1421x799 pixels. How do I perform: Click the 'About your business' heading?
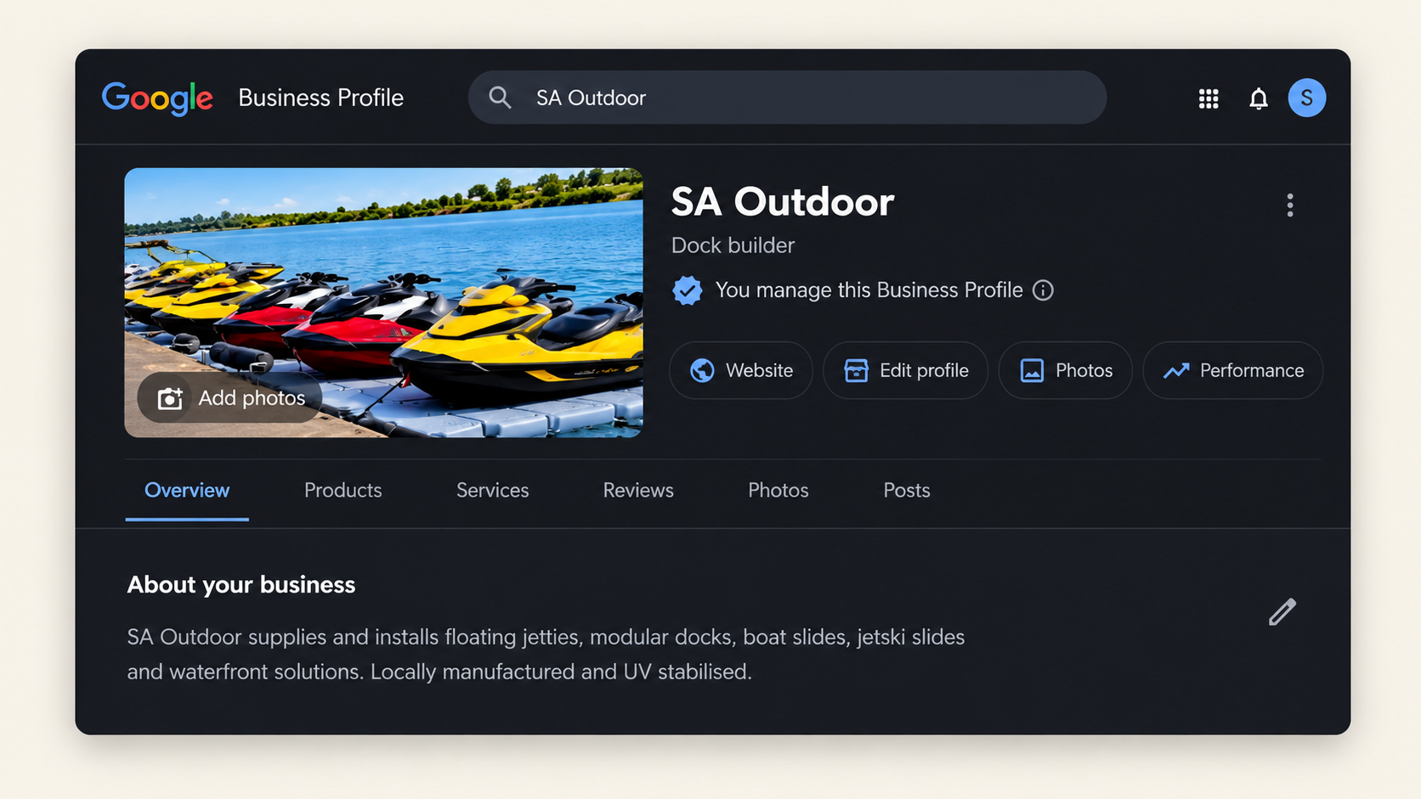point(241,584)
